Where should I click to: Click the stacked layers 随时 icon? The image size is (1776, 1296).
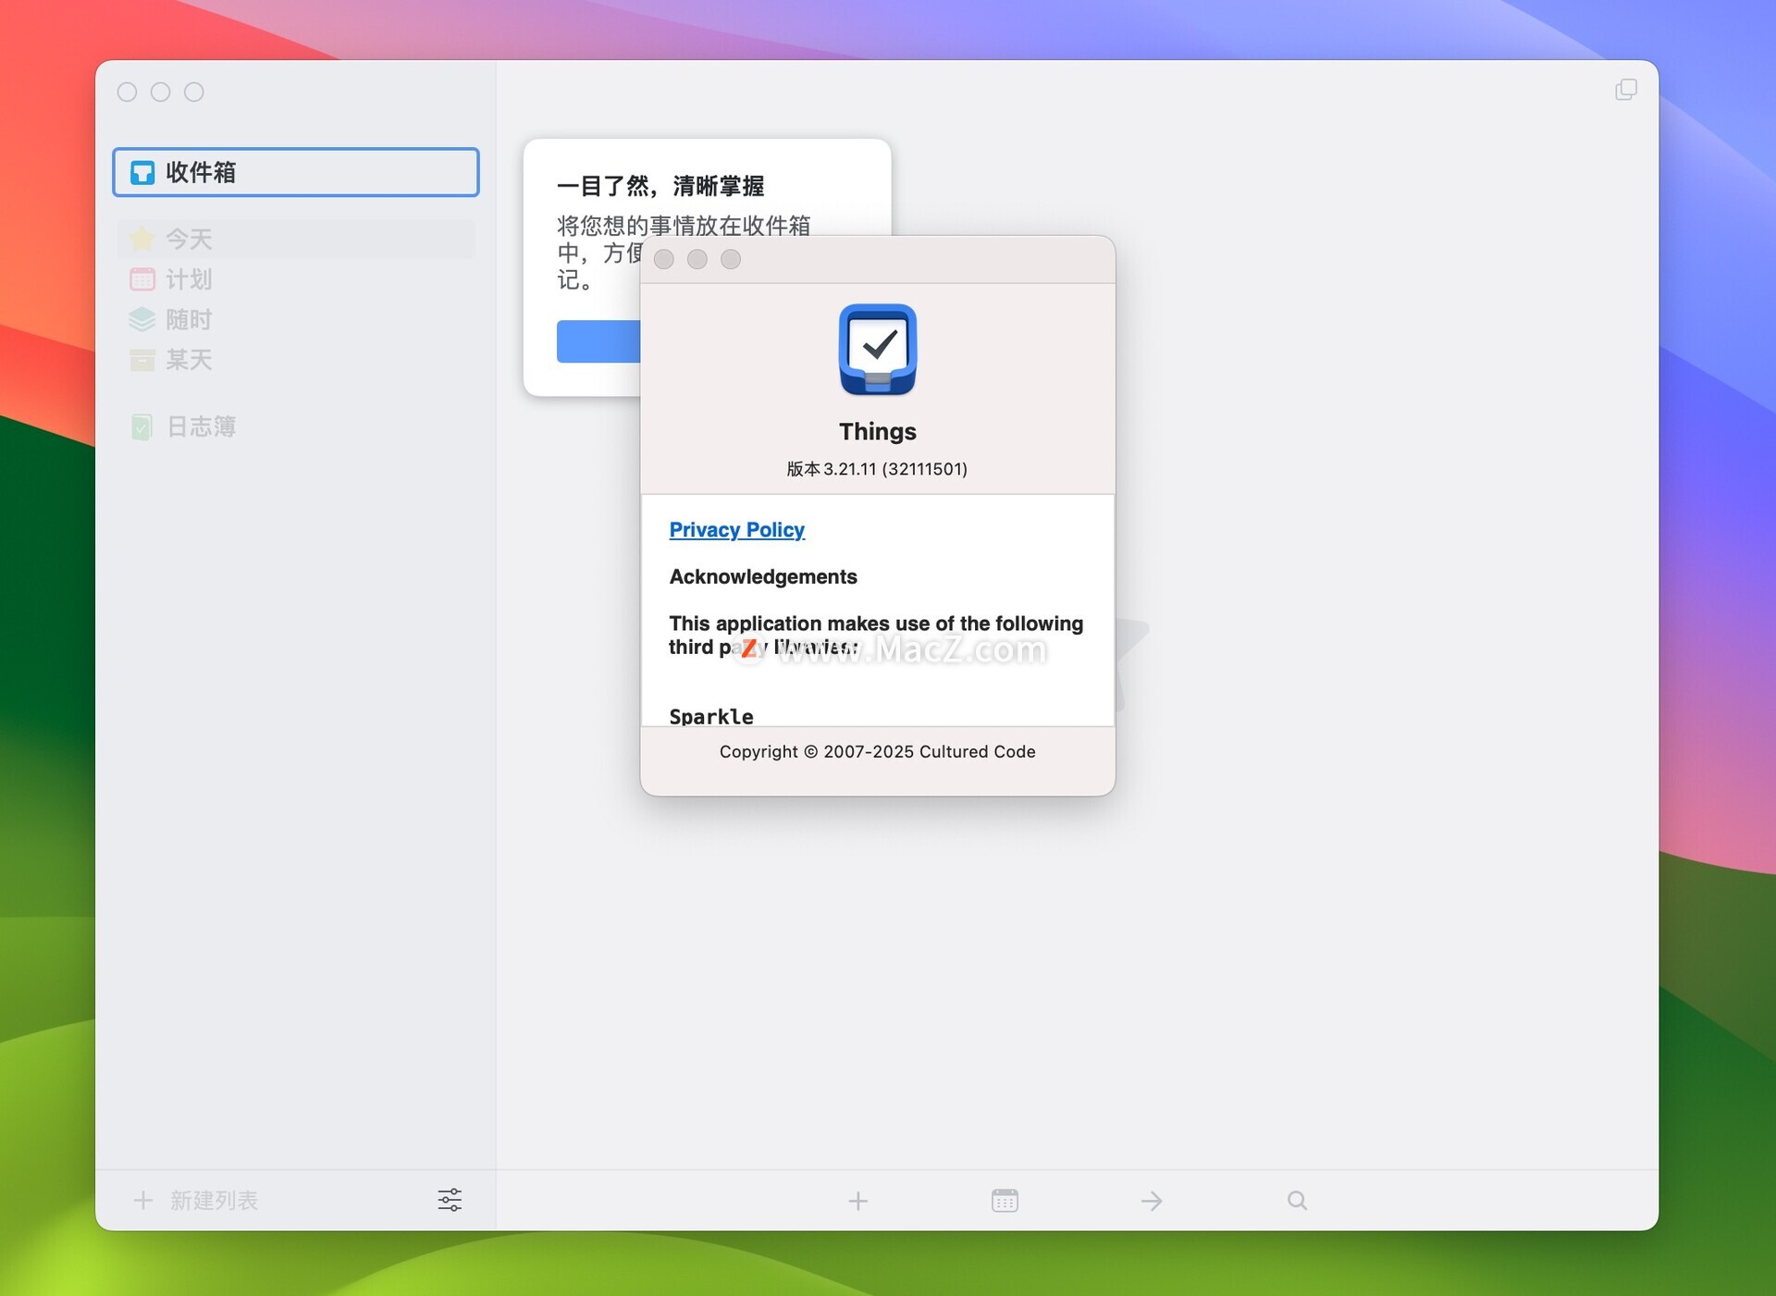coord(142,319)
